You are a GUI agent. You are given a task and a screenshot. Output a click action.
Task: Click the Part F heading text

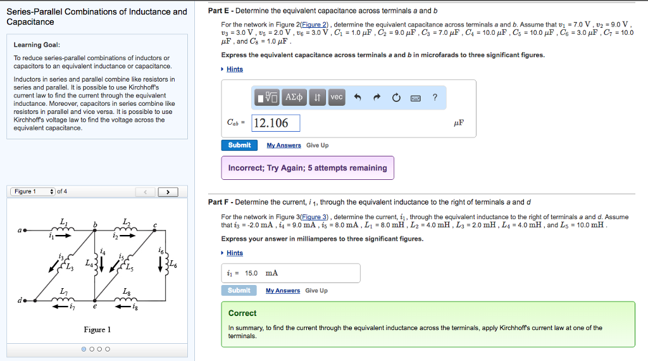pyautogui.click(x=370, y=202)
